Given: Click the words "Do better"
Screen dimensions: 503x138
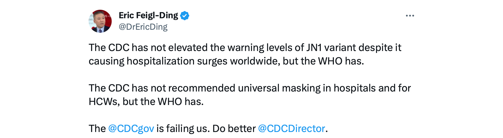Looking at the screenshot, I should [234, 129].
